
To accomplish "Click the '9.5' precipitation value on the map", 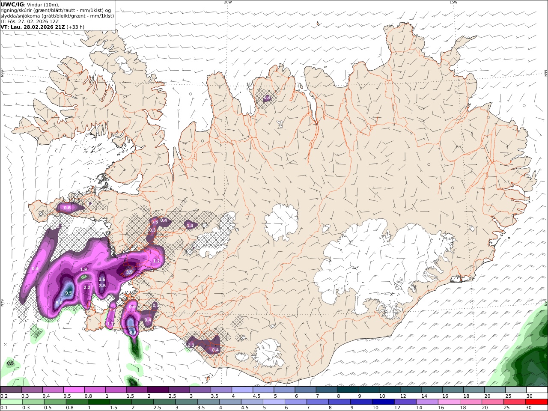I will tap(68, 293).
